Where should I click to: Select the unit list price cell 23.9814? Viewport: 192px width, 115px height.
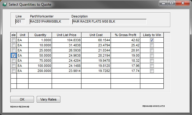66,71
